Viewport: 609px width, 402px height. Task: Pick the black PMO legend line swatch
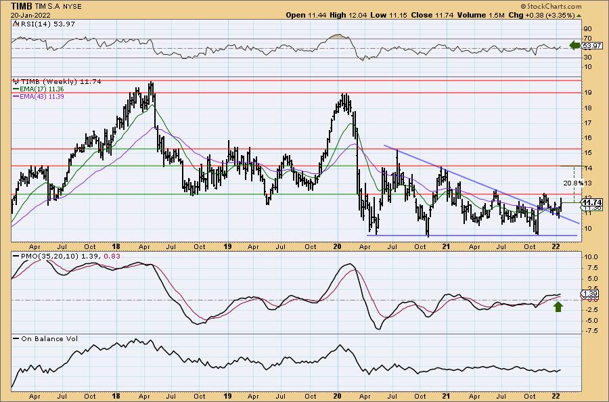16,256
